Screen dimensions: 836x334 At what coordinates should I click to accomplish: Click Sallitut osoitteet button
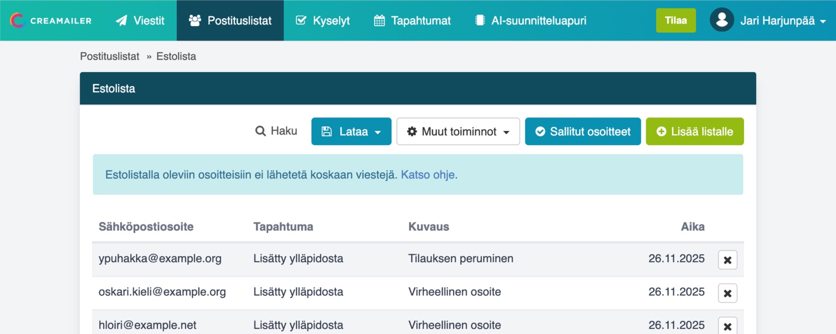583,132
